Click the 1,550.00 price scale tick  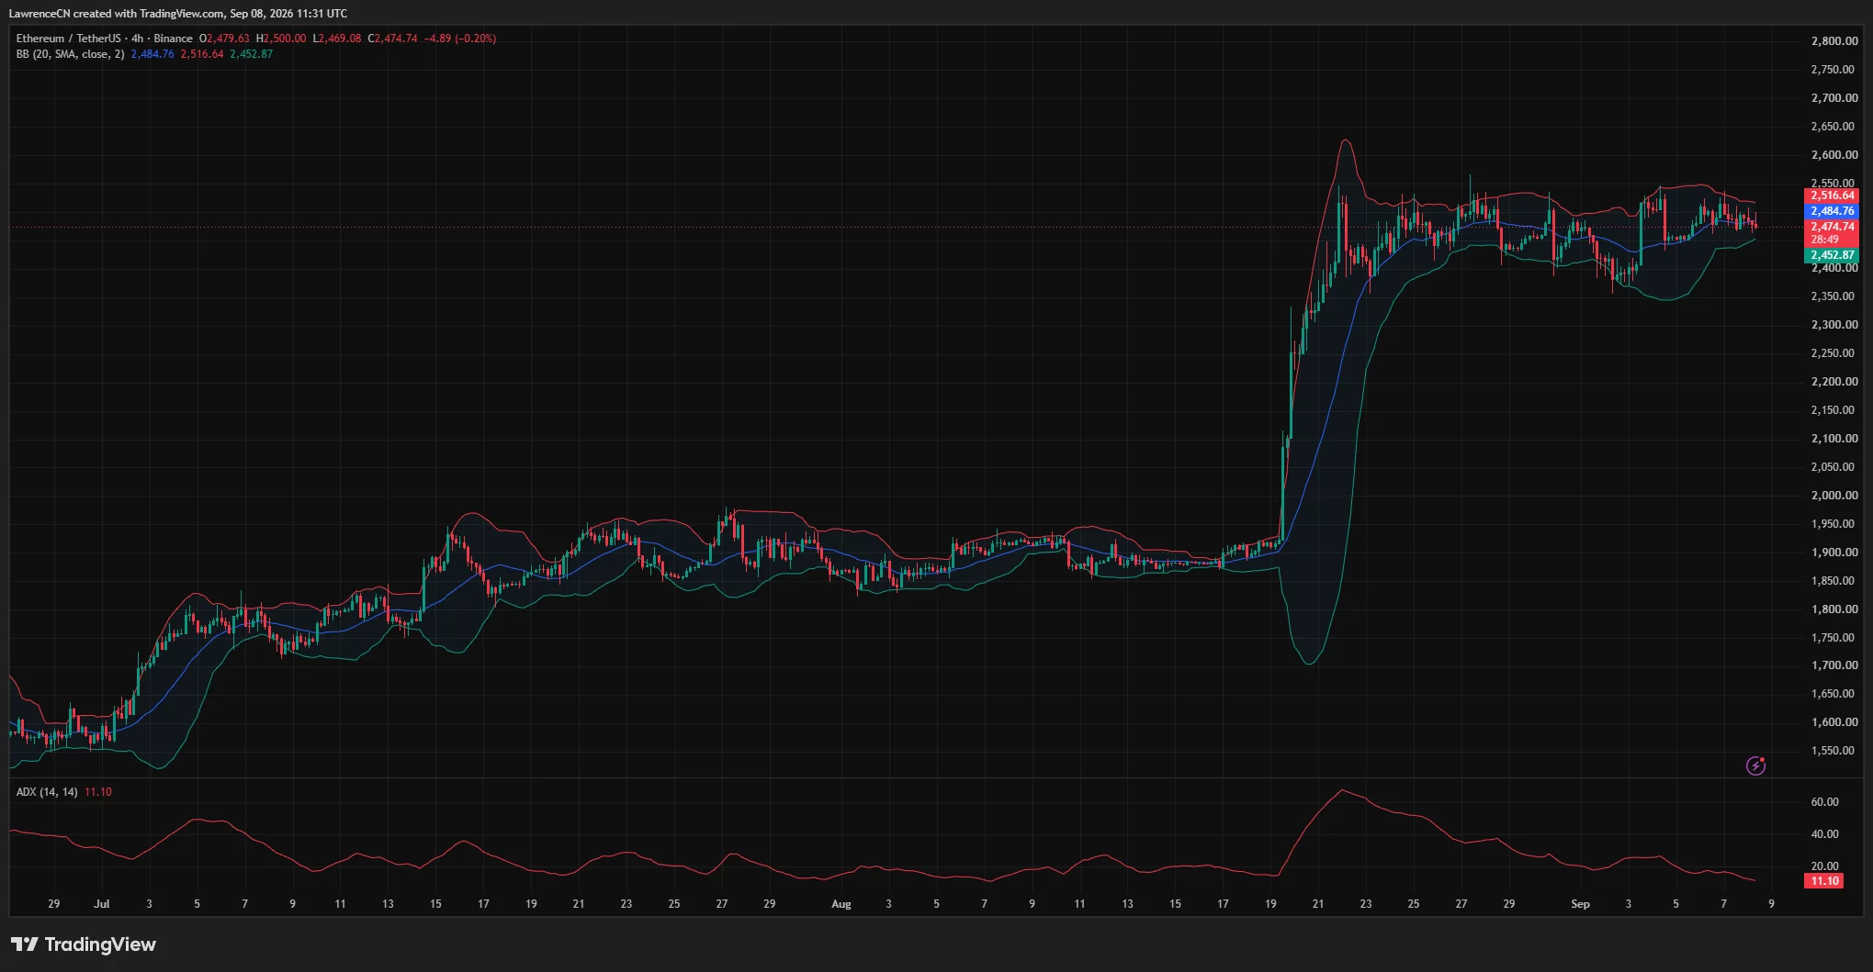(x=1834, y=751)
